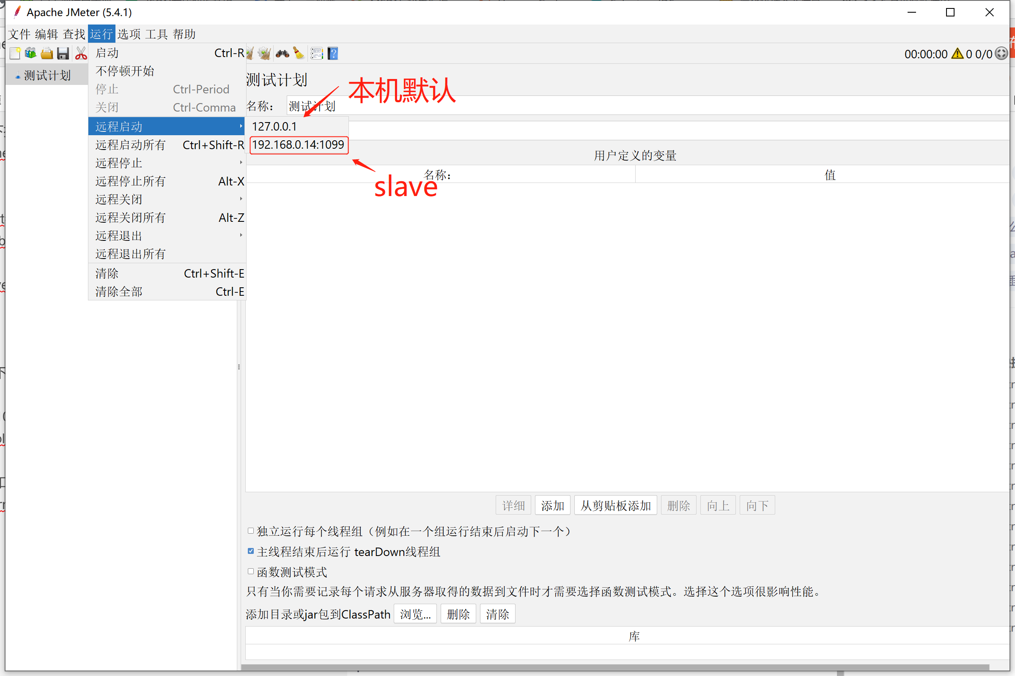
Task: Open the 帮助 menu
Action: pos(184,34)
